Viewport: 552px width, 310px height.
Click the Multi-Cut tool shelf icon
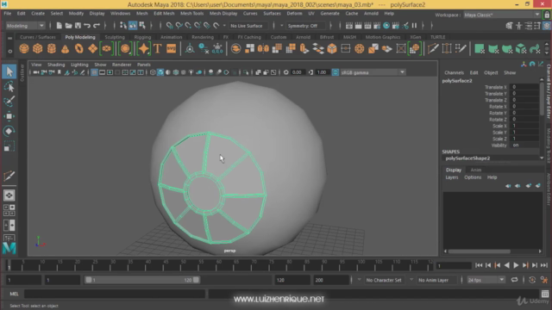coord(433,48)
